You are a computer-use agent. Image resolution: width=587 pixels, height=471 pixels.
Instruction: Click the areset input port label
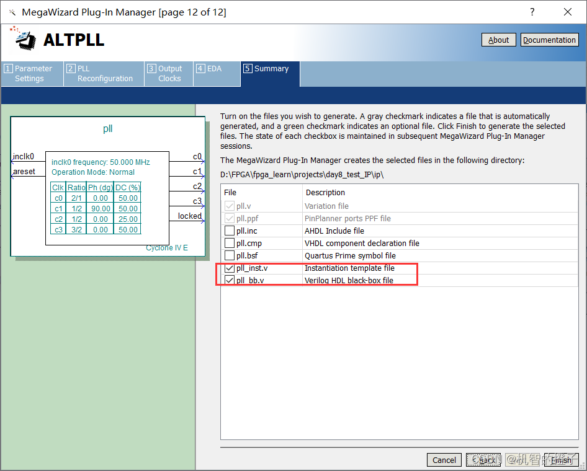click(x=24, y=171)
